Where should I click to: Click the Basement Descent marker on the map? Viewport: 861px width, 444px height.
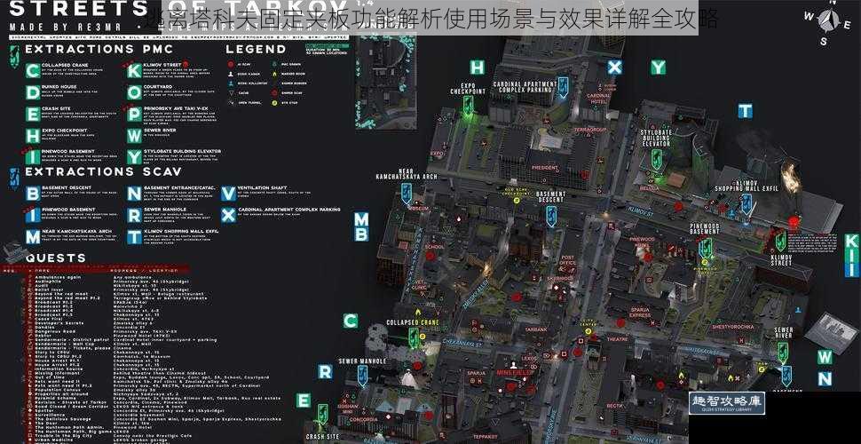[551, 216]
